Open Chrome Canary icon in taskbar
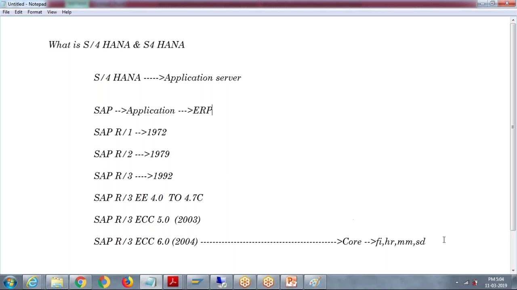 pos(104,282)
